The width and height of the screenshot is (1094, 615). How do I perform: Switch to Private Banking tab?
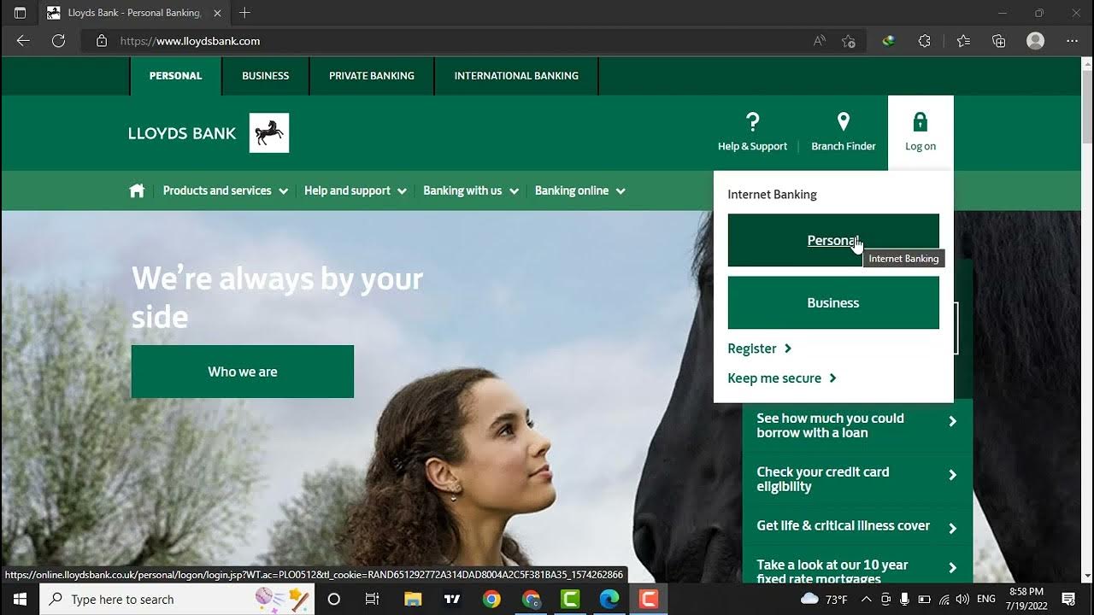[372, 76]
